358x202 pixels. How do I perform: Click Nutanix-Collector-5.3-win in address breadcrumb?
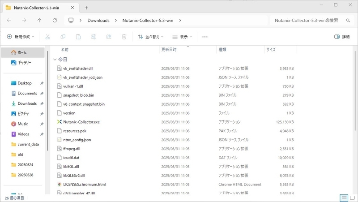(x=148, y=20)
